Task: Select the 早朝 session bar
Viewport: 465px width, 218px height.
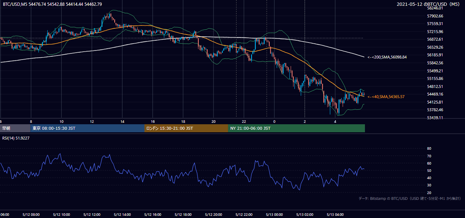Action: 15,128
